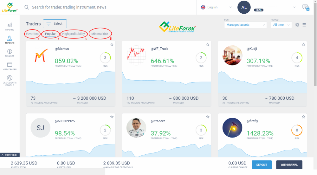Click the risk level 2 gauge of @WF_Trade
317x175 pixels.
[201, 58]
